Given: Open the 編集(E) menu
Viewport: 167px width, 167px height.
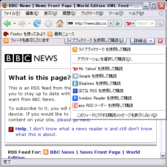Looking at the screenshot, I should [32, 13].
